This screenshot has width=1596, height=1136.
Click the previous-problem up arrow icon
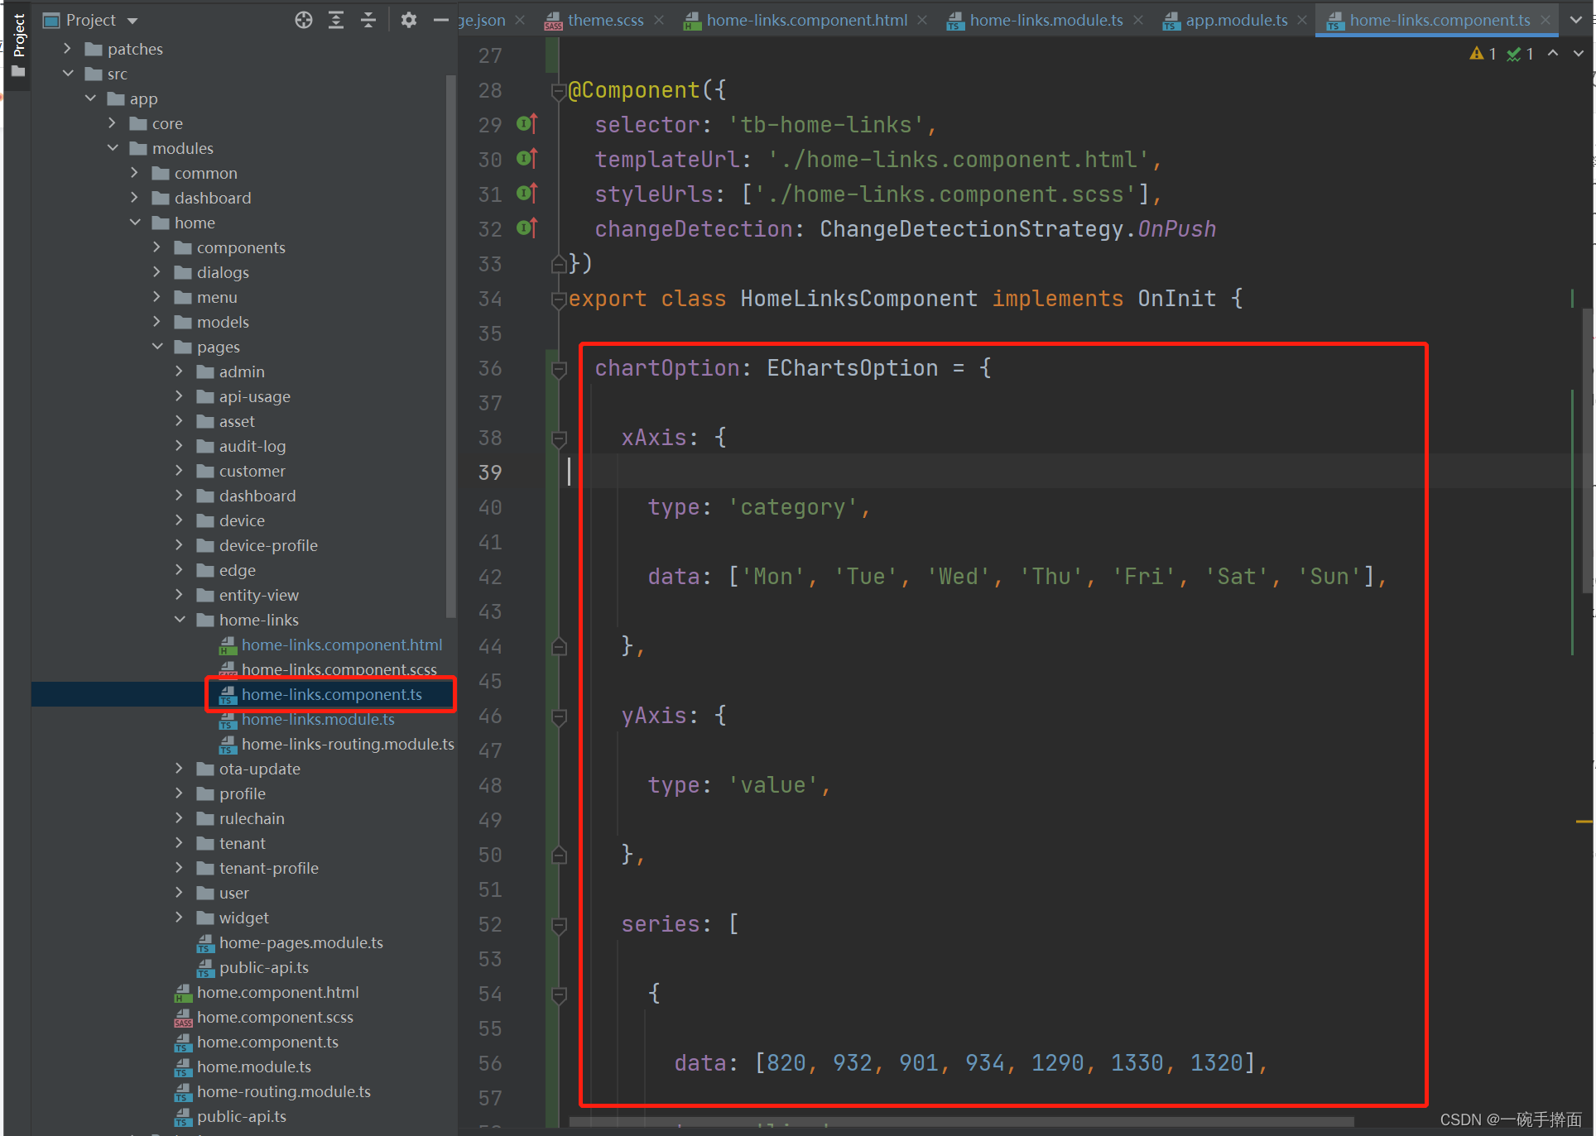click(x=1552, y=53)
